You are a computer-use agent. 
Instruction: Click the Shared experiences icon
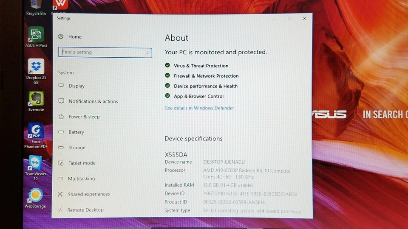(60, 194)
